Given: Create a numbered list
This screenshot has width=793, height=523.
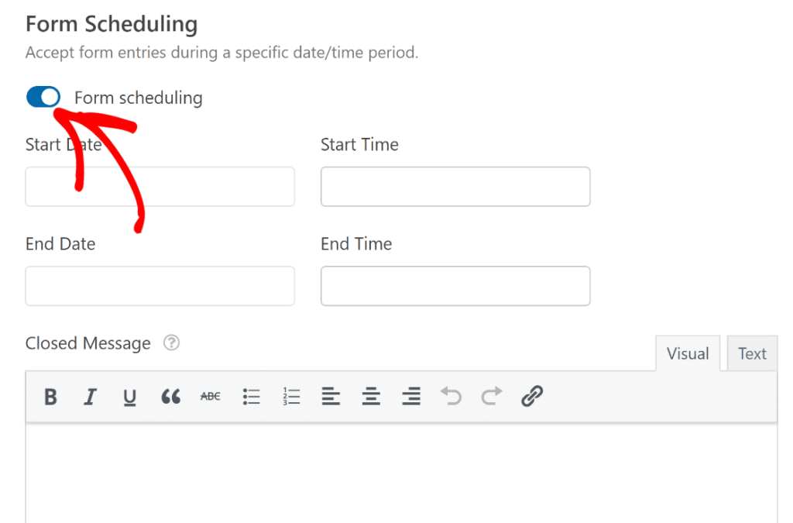Looking at the screenshot, I should (291, 397).
